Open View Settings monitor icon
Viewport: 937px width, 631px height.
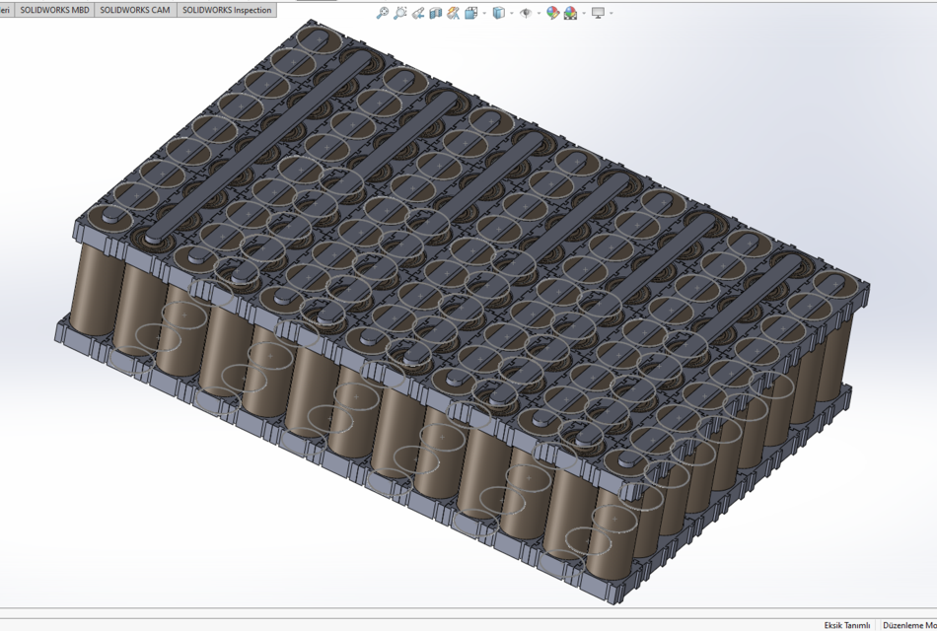tap(599, 13)
